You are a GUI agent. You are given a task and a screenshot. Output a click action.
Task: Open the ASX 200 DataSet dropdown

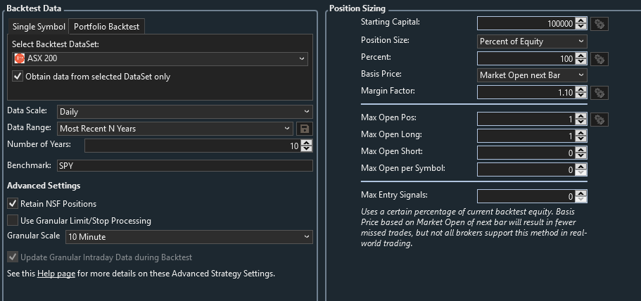point(160,58)
